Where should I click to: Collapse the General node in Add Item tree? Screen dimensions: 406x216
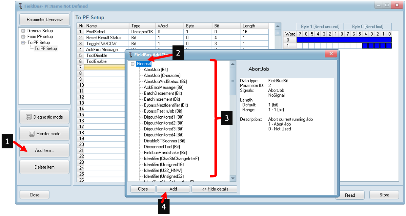(x=133, y=64)
